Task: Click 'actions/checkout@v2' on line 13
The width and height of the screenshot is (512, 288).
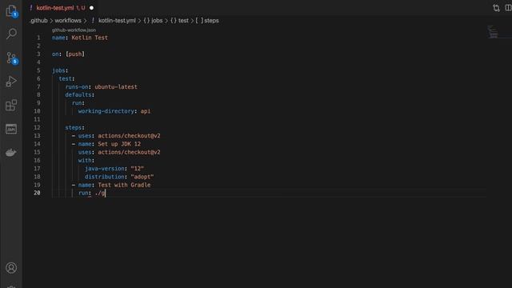Action: click(129, 135)
